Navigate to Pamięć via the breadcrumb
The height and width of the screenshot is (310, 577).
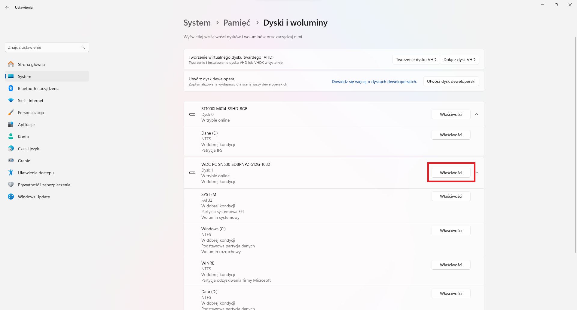click(x=237, y=23)
